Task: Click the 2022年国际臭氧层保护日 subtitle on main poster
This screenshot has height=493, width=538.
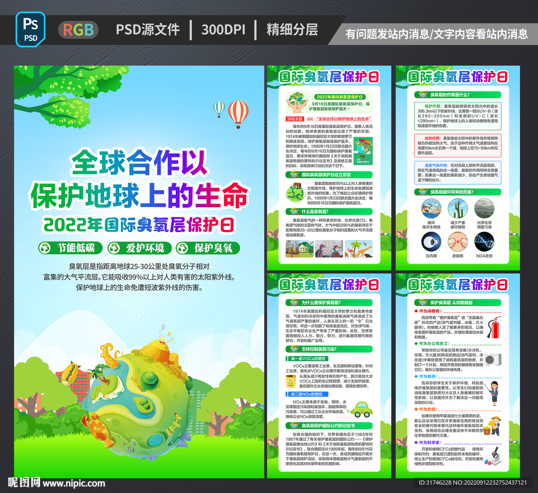Action: (x=139, y=225)
